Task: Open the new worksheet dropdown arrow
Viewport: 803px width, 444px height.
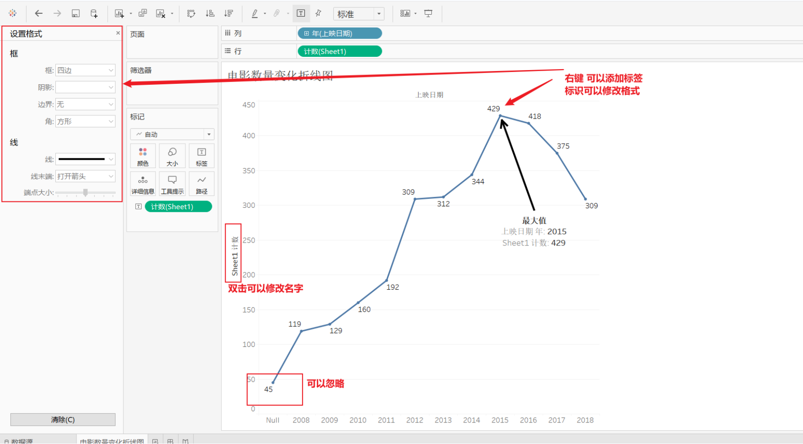Action: tap(131, 14)
